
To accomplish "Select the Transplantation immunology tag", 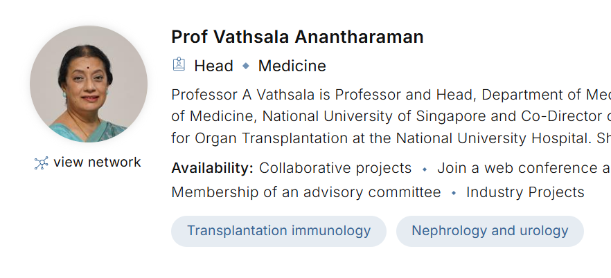I will click(278, 231).
